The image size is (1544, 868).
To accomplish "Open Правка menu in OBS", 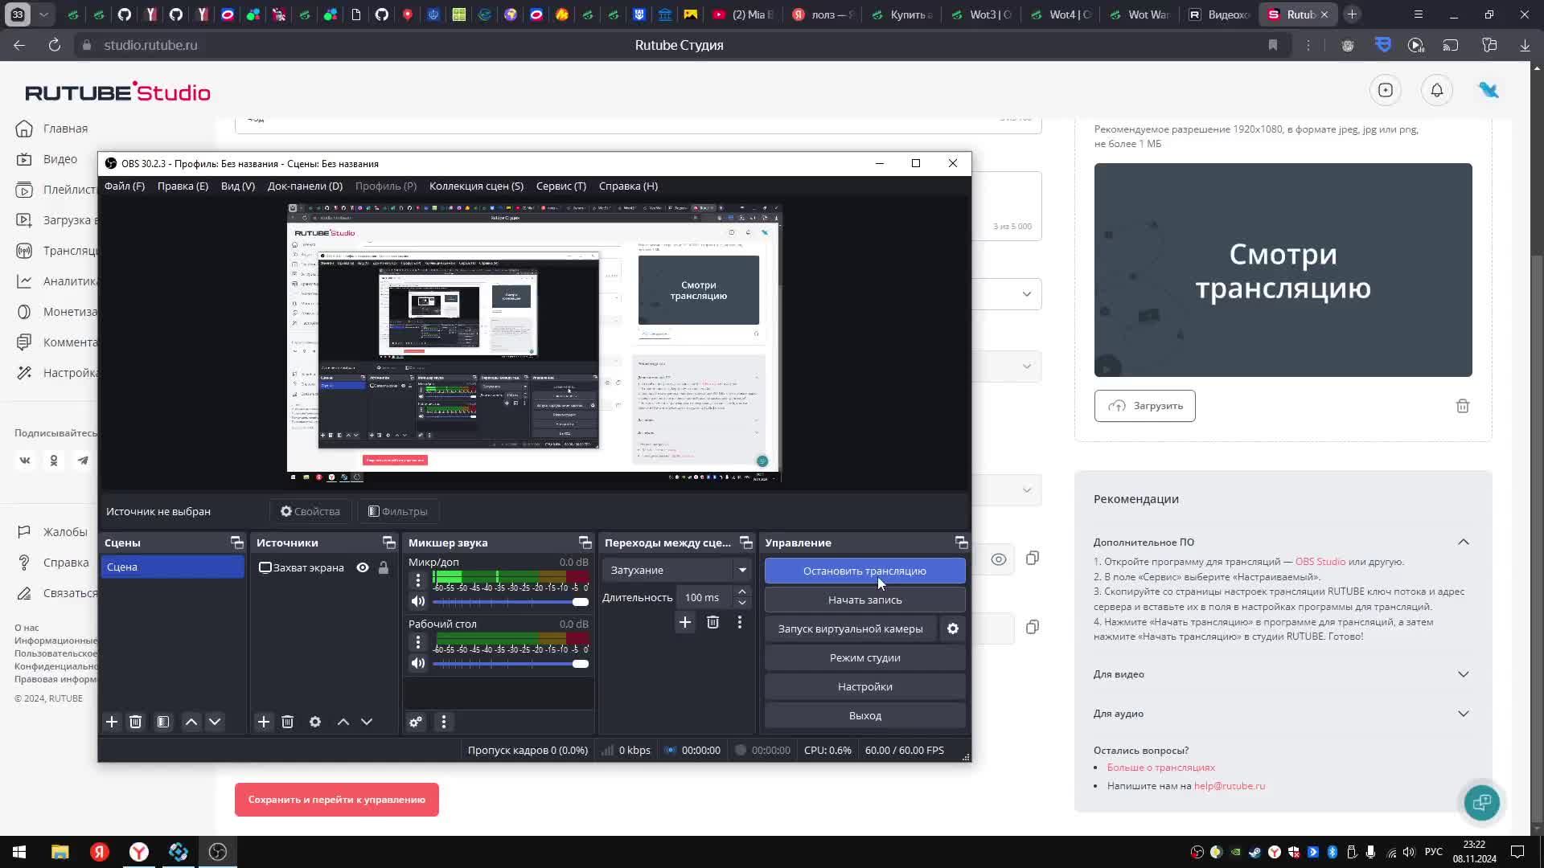I will pyautogui.click(x=183, y=186).
